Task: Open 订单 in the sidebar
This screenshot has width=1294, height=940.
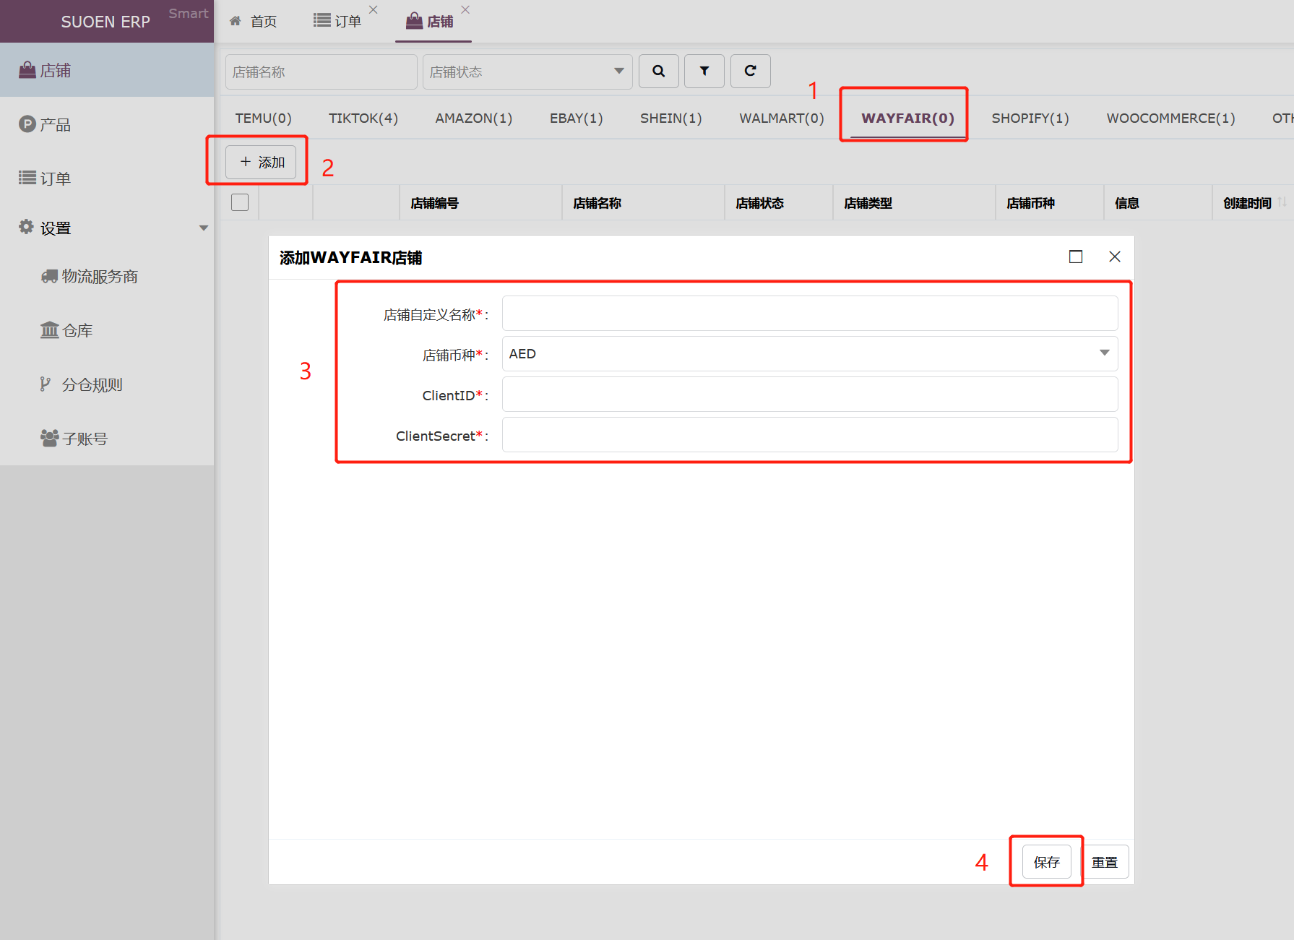Action: [x=107, y=178]
